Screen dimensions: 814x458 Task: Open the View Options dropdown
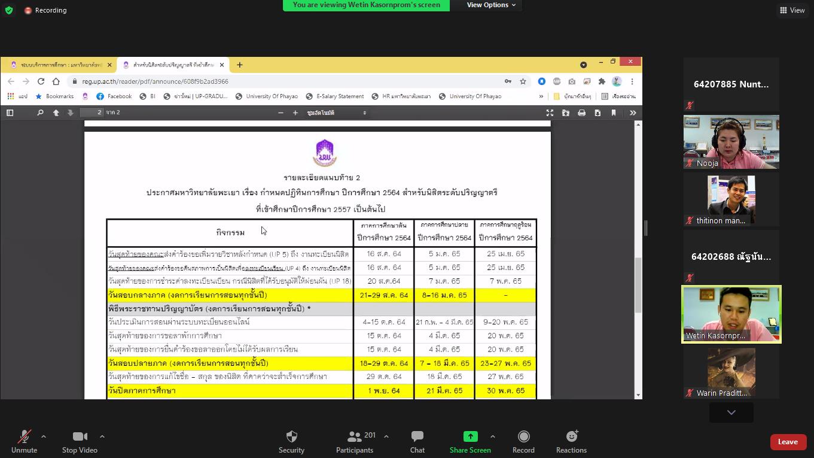(x=491, y=5)
